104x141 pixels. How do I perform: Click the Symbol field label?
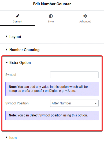11,75
